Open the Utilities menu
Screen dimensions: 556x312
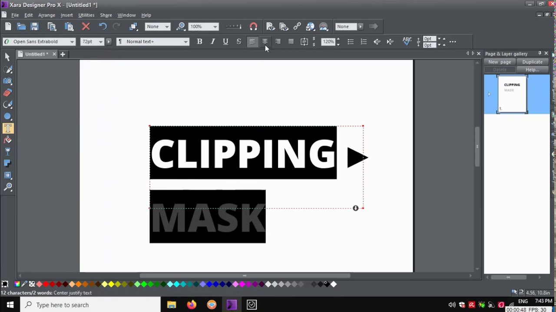(x=86, y=15)
